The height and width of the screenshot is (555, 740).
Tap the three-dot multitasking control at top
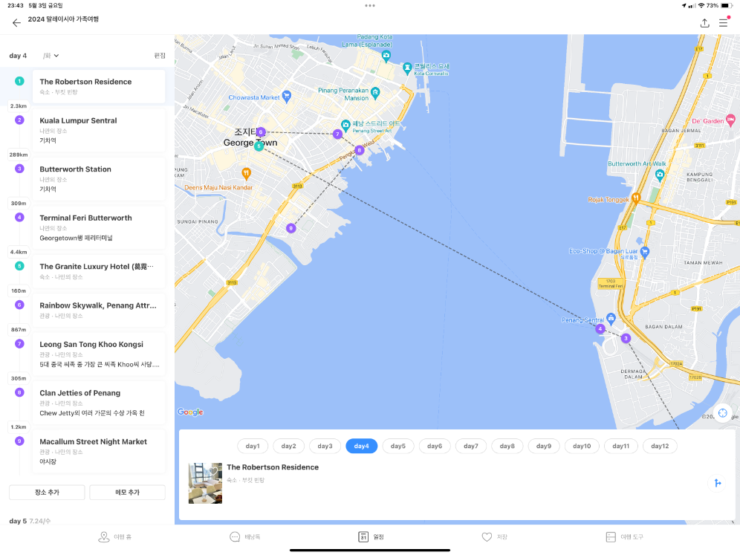pos(370,6)
